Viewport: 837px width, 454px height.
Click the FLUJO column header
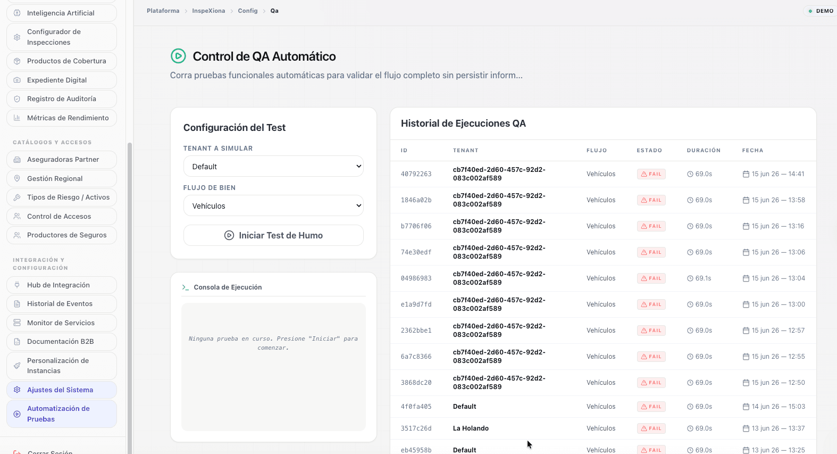click(597, 151)
